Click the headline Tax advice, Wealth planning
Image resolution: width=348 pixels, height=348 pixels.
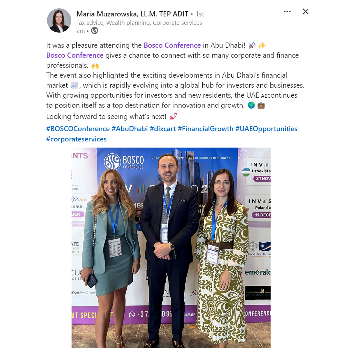[x=139, y=23]
